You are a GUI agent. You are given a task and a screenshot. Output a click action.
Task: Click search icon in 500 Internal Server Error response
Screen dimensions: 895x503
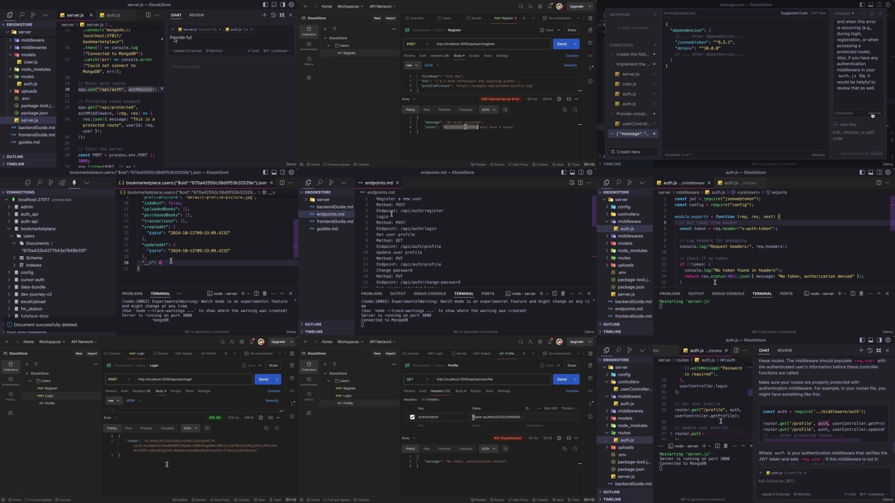click(575, 109)
